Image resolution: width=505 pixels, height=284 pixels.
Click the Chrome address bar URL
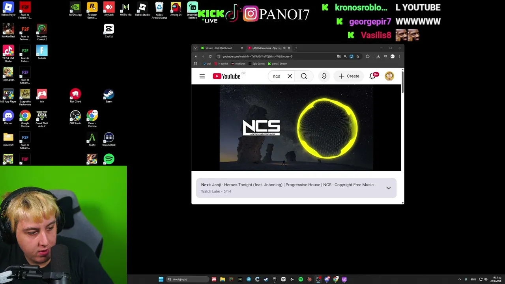tap(257, 56)
